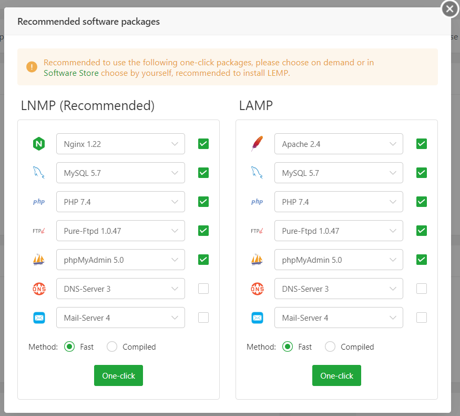Enable DNS-Server 3 checkbox in LNMP
Screen dimensions: 460x416
[x=203, y=289]
